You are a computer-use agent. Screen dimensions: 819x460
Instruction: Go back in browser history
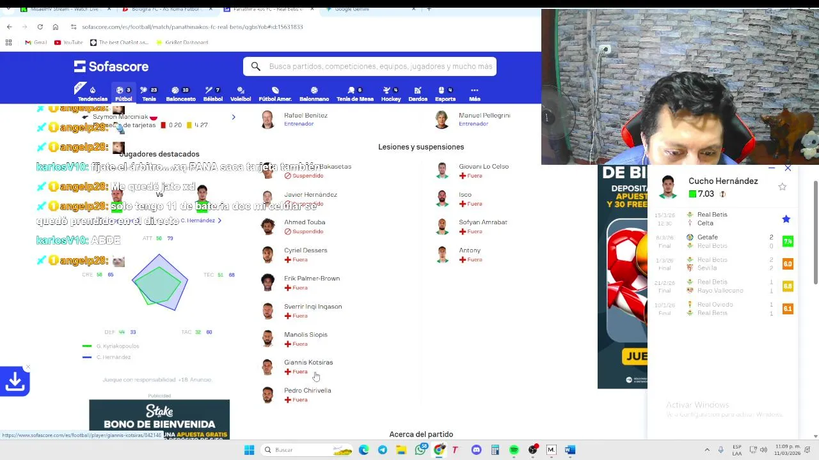pos(9,27)
